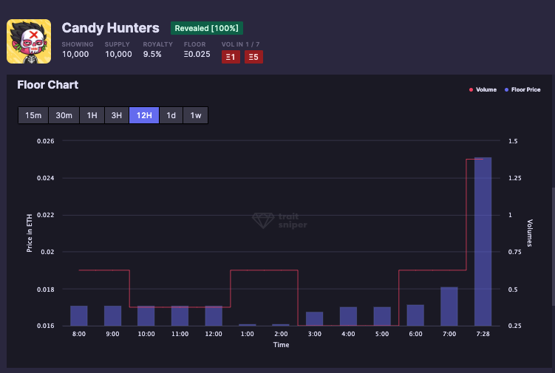The width and height of the screenshot is (555, 373).
Task: Switch chart to 1w timeframe
Action: [x=195, y=115]
